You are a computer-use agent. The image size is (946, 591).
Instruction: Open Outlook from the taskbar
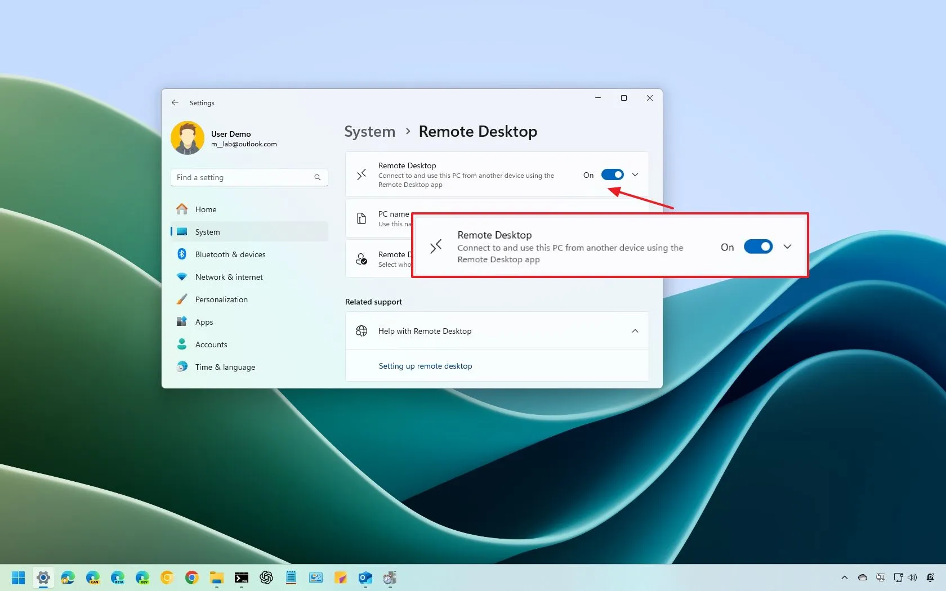[365, 577]
